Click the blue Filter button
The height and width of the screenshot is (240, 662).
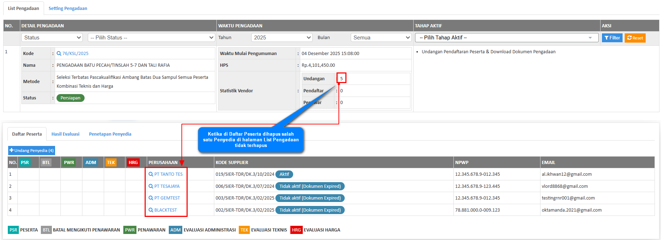[612, 38]
